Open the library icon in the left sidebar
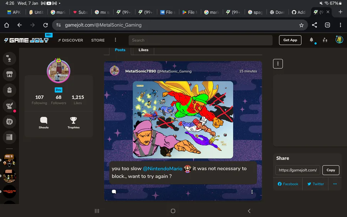Image resolution: width=347 pixels, height=217 pixels. 9,137
